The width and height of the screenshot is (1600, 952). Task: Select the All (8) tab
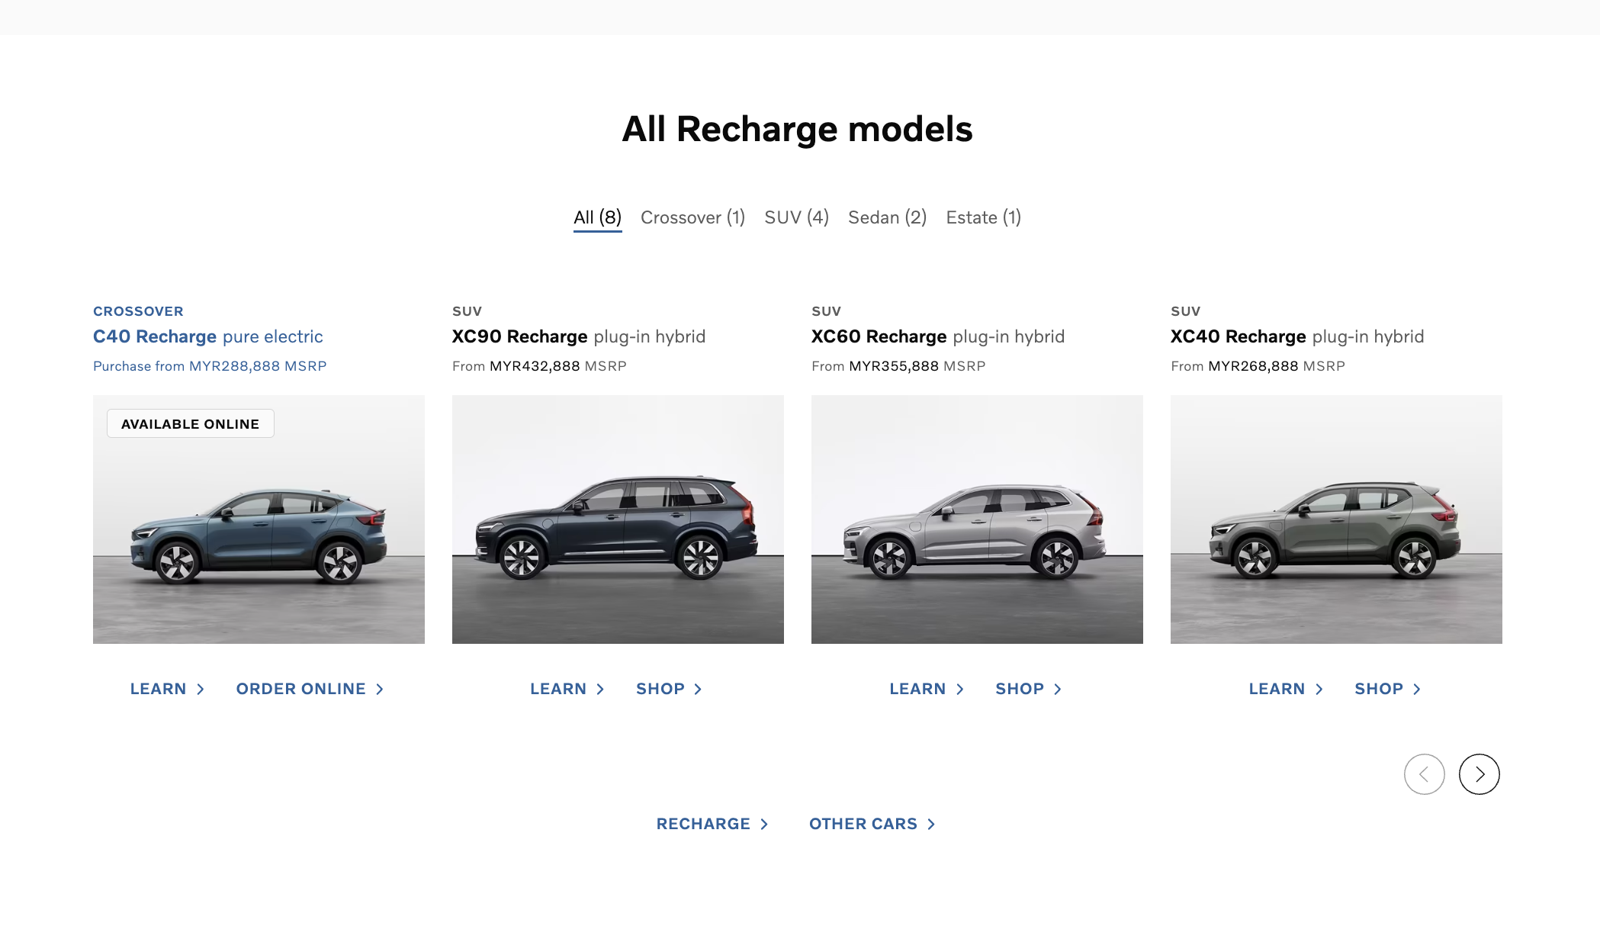(597, 217)
